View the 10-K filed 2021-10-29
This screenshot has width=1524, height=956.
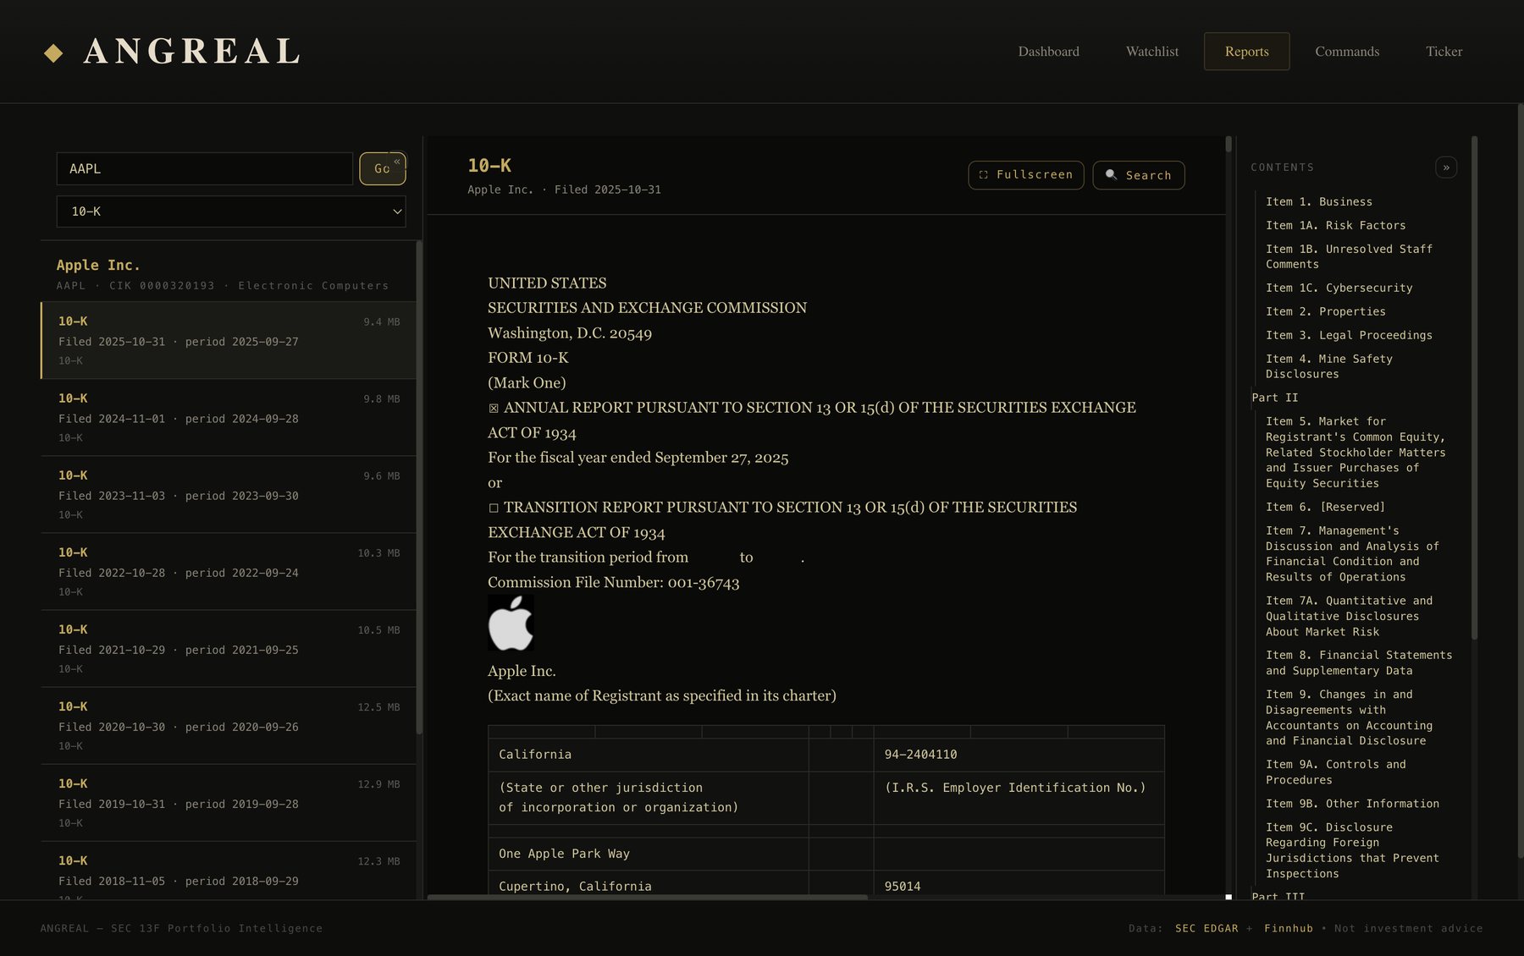point(229,648)
